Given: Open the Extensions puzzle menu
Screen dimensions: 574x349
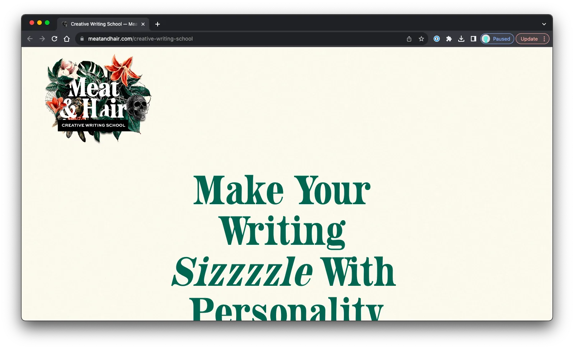Looking at the screenshot, I should click(449, 39).
